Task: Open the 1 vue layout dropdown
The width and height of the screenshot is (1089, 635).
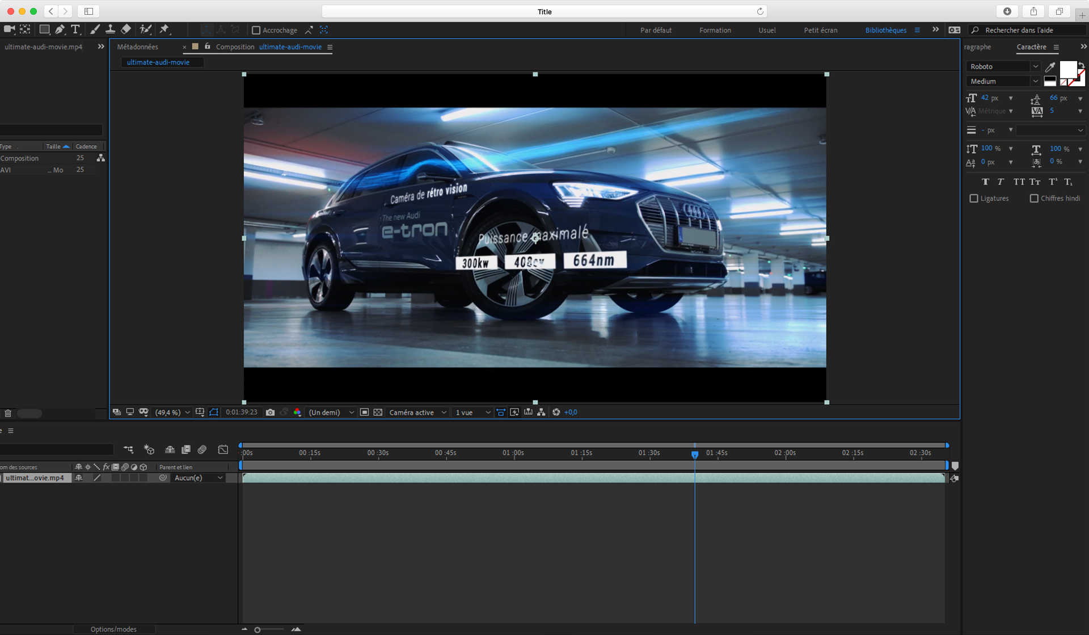Action: point(472,413)
